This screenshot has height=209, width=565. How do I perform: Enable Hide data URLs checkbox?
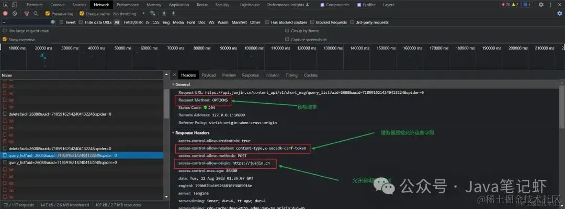(x=81, y=22)
